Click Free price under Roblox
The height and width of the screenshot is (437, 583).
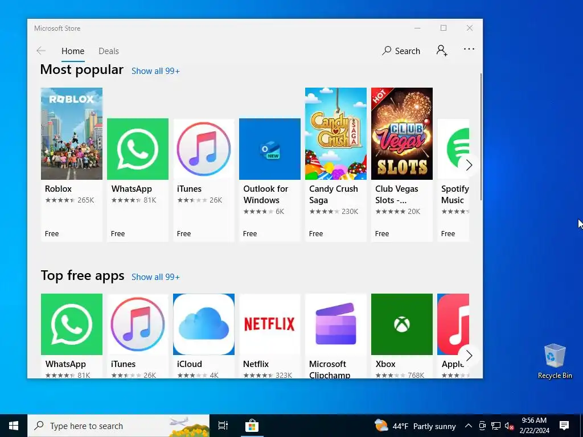[52, 234]
